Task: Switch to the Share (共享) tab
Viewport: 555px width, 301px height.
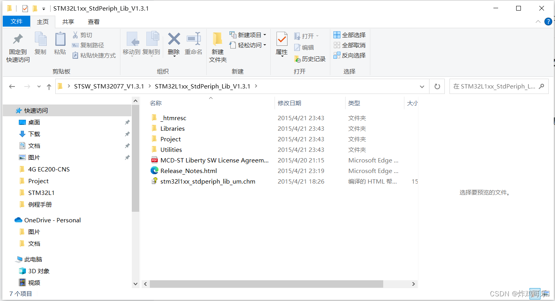Action: tap(68, 22)
